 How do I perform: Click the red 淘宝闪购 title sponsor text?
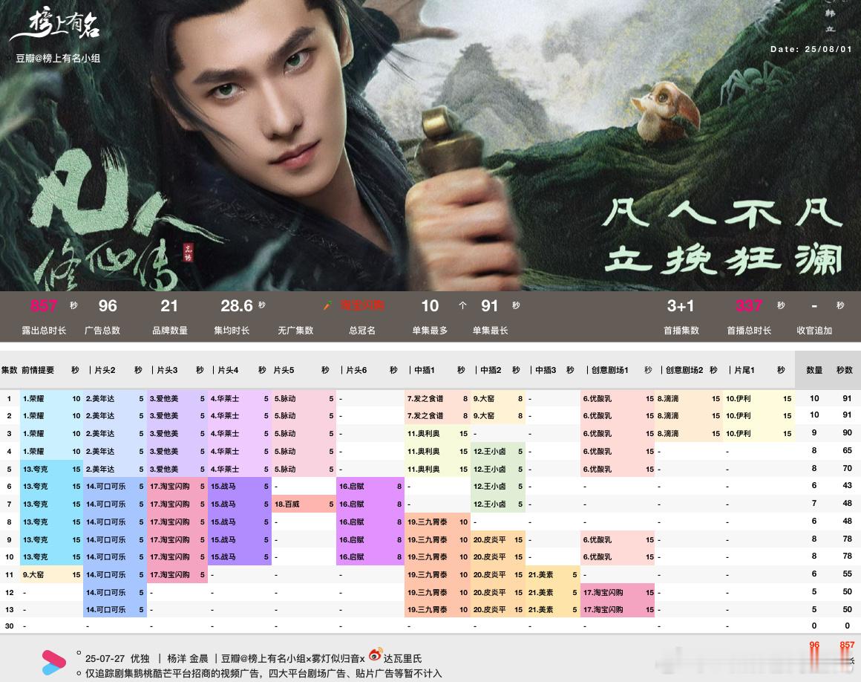(362, 305)
